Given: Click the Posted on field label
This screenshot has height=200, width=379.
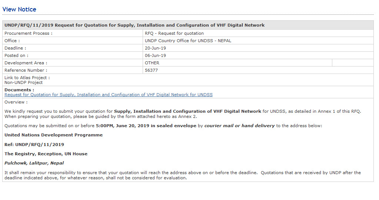Looking at the screenshot, I should pyautogui.click(x=16, y=55).
